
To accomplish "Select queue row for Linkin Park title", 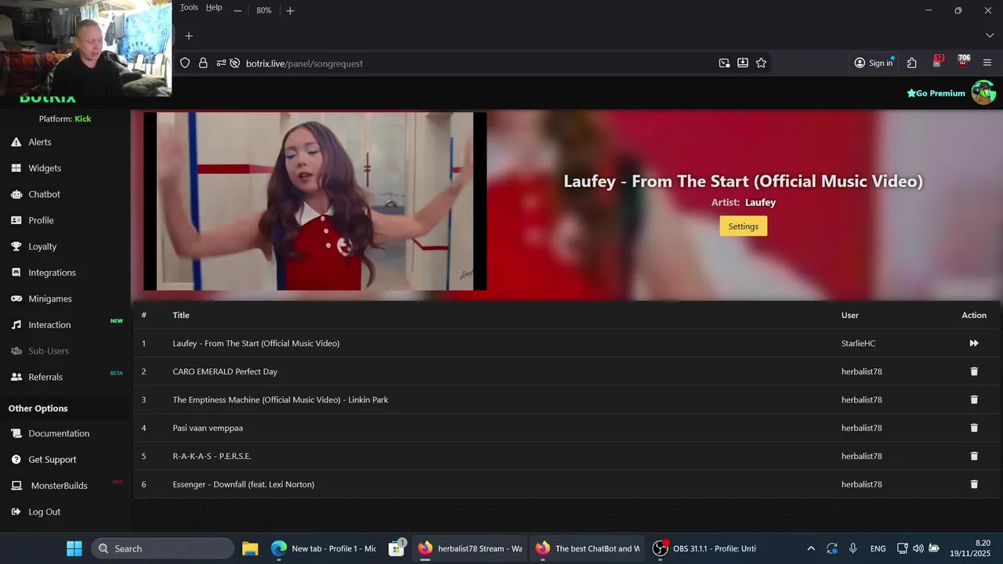I will coord(567,399).
